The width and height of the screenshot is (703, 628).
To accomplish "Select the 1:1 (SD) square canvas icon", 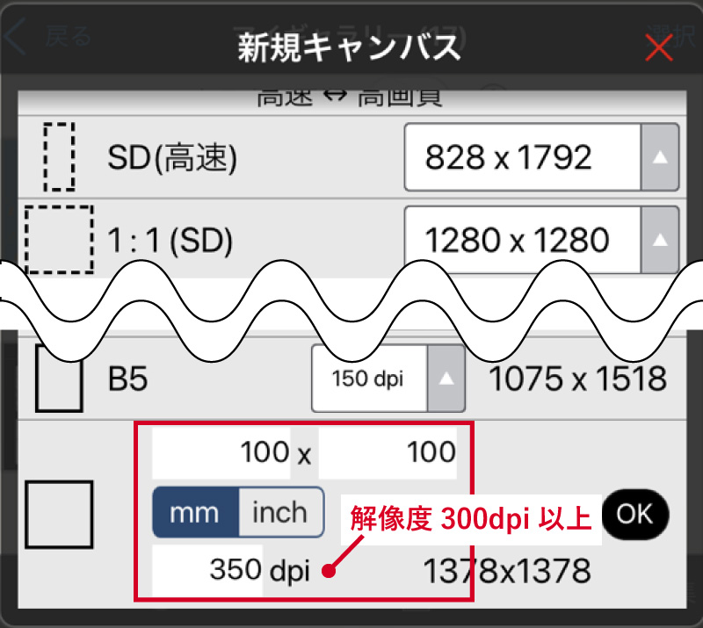I will click(59, 240).
